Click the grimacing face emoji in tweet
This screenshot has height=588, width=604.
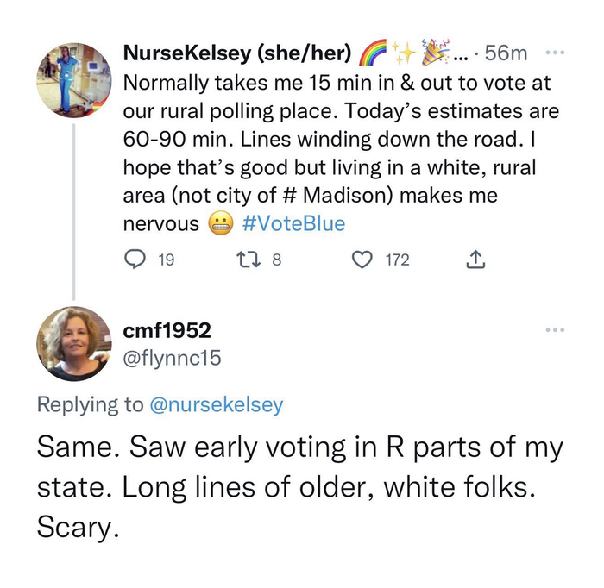coord(218,225)
